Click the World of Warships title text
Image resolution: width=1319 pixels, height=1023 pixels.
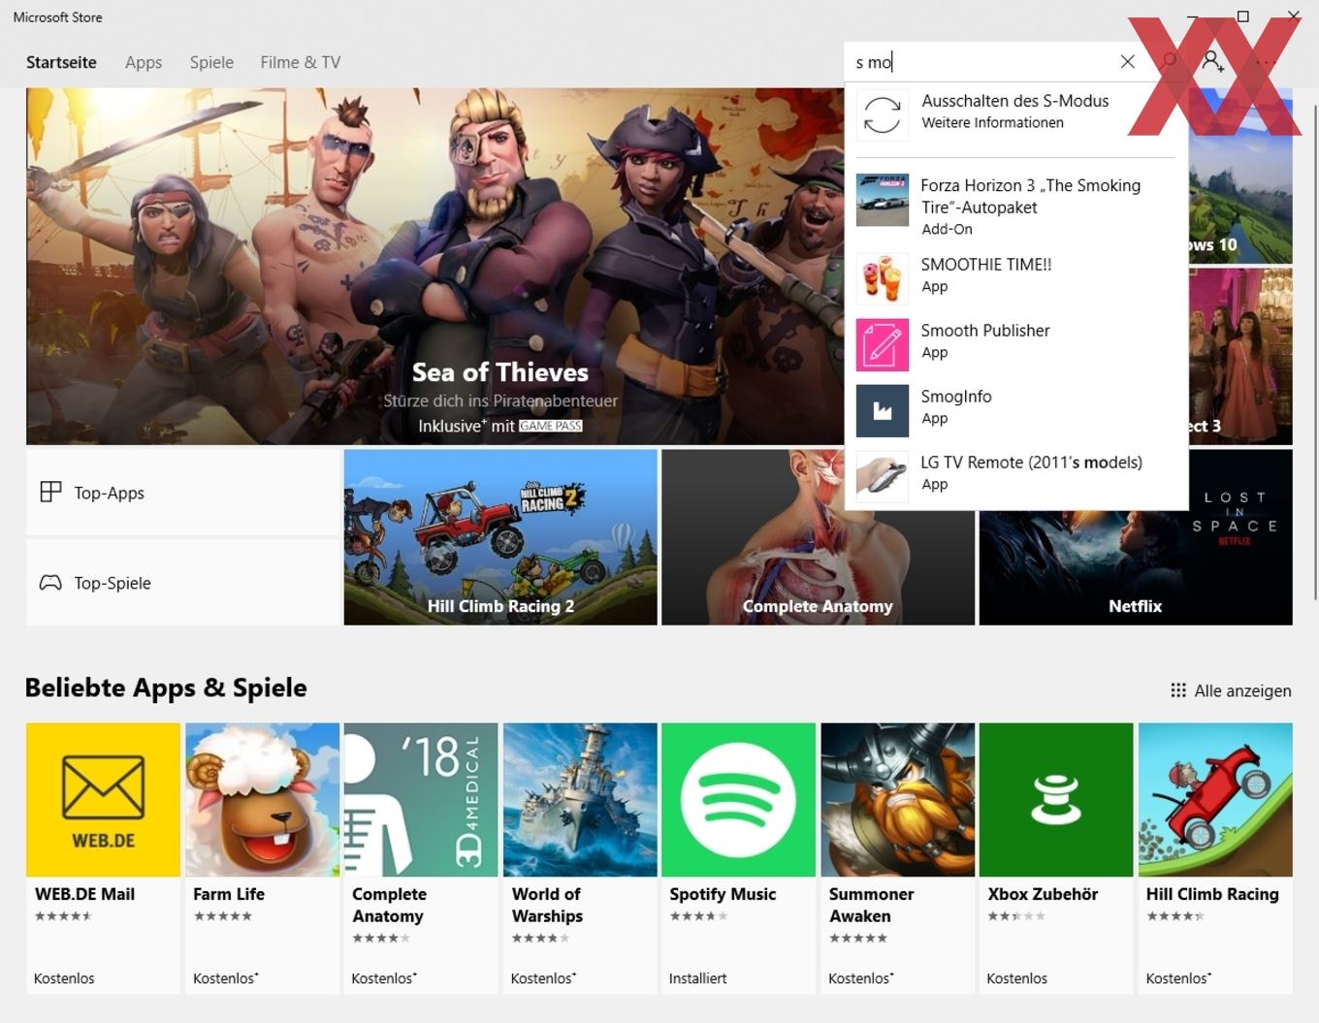(x=547, y=905)
